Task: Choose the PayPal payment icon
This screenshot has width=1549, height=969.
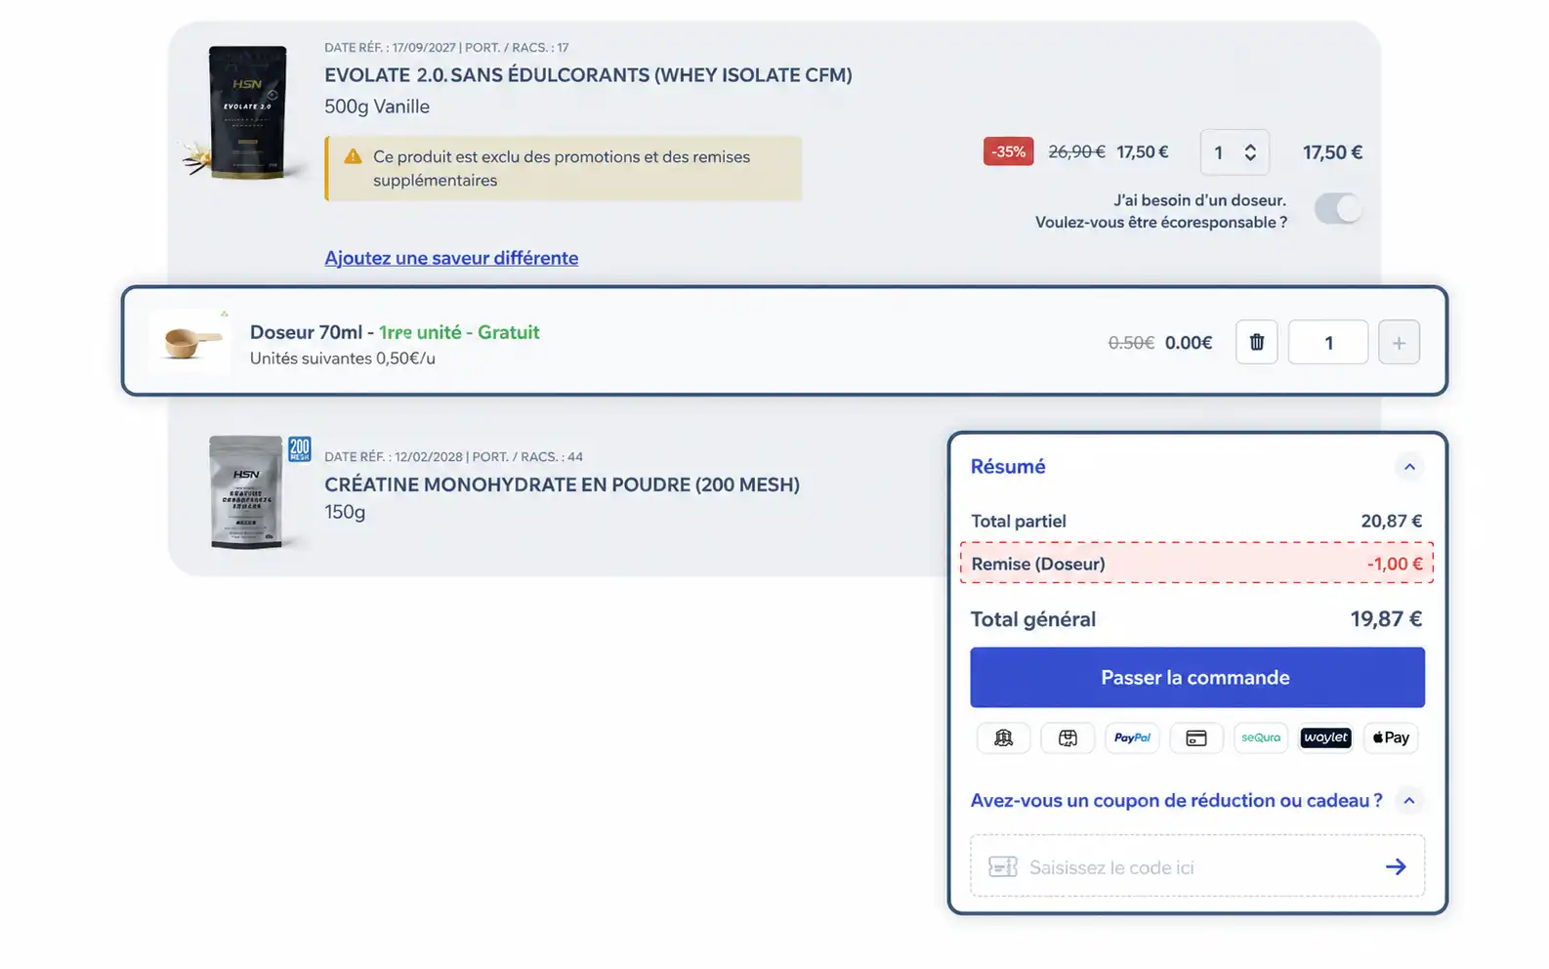Action: [1132, 737]
